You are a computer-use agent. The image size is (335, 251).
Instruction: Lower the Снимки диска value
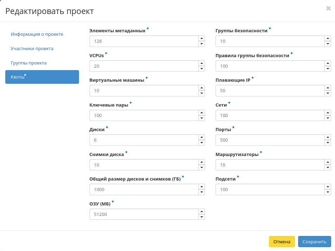pos(202,168)
